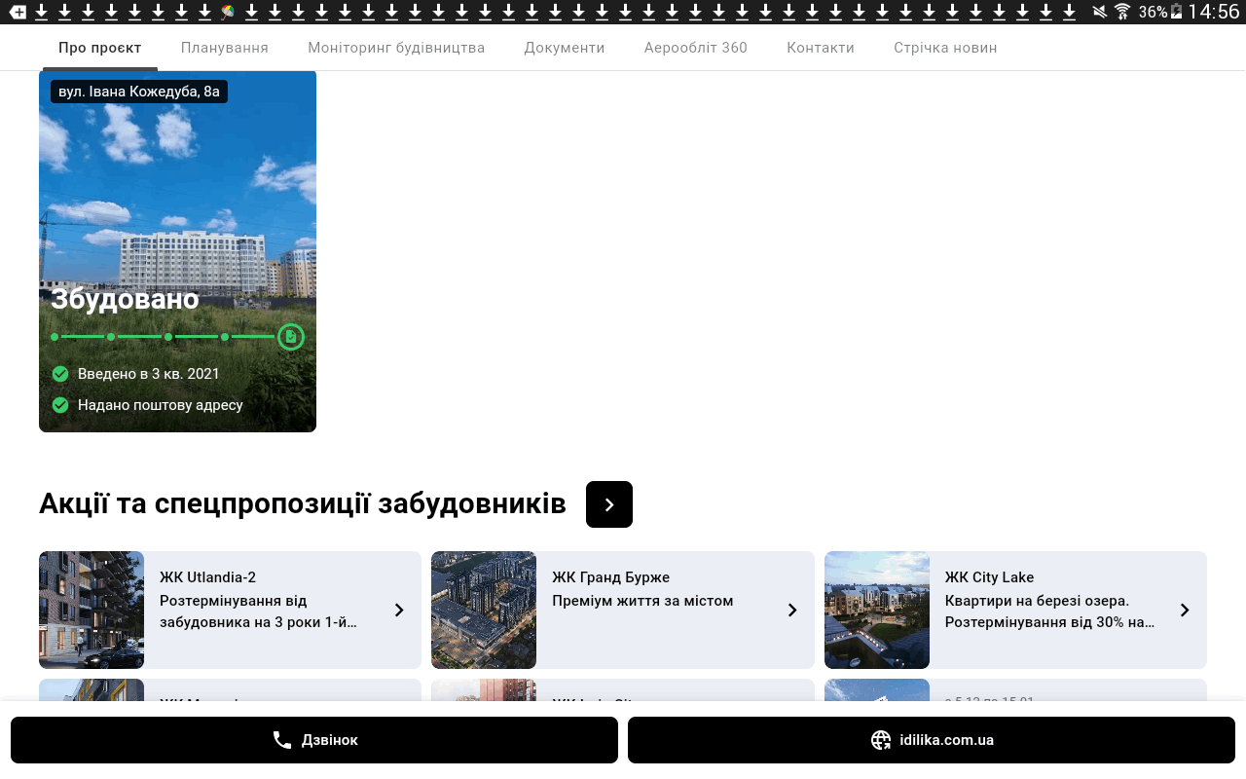Tap the first notification icon at top-left

coord(18,12)
